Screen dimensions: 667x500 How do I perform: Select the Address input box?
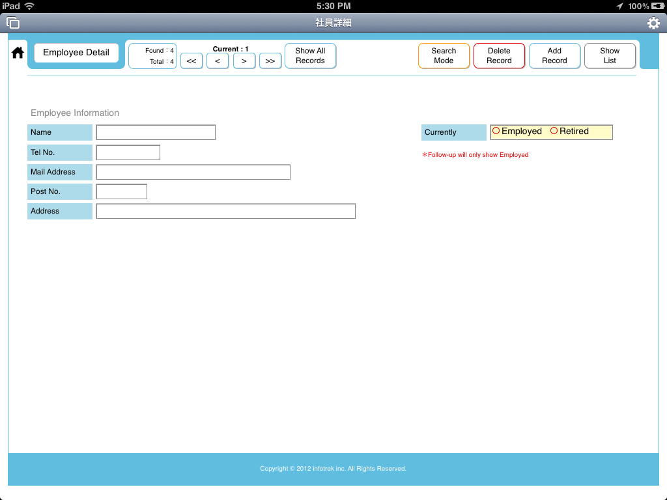point(225,211)
